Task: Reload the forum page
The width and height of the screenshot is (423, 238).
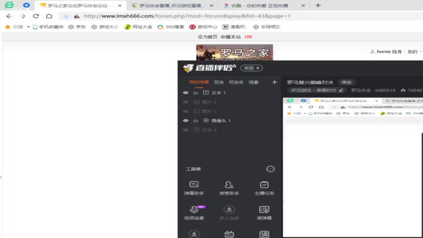Action: 36,16
